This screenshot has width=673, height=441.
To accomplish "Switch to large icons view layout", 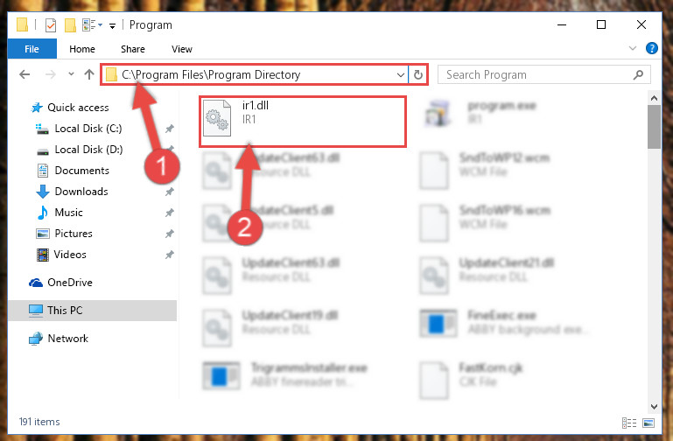I will click(x=648, y=423).
